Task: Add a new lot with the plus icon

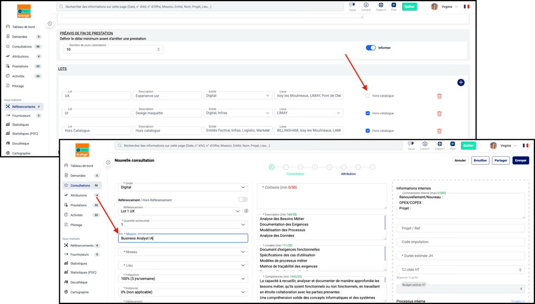Action: (x=461, y=82)
